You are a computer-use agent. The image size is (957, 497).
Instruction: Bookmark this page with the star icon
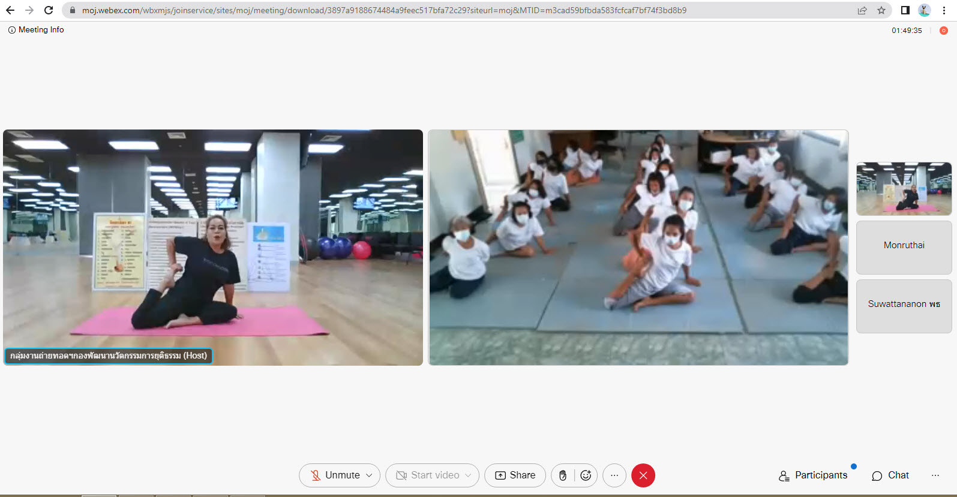pyautogui.click(x=881, y=10)
